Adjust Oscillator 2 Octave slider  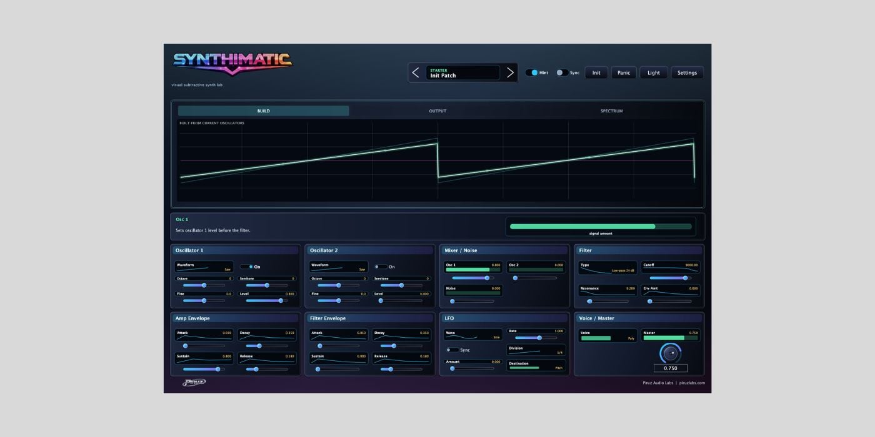[339, 285]
